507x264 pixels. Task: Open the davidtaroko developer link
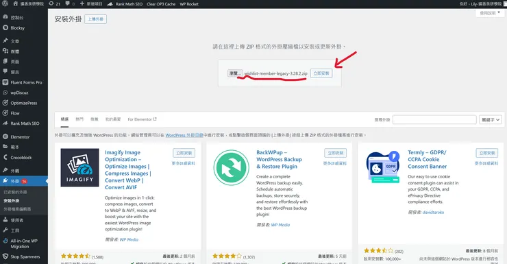(433, 213)
